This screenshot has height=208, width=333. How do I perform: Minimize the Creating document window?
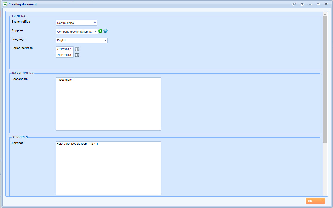tap(310, 4)
